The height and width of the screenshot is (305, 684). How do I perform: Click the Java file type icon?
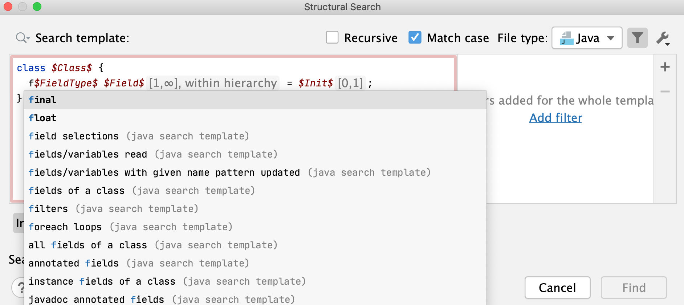pos(566,38)
